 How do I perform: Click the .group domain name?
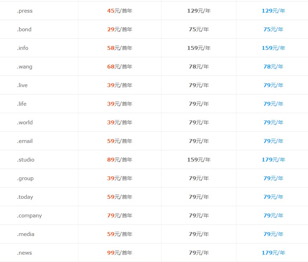(x=25, y=178)
